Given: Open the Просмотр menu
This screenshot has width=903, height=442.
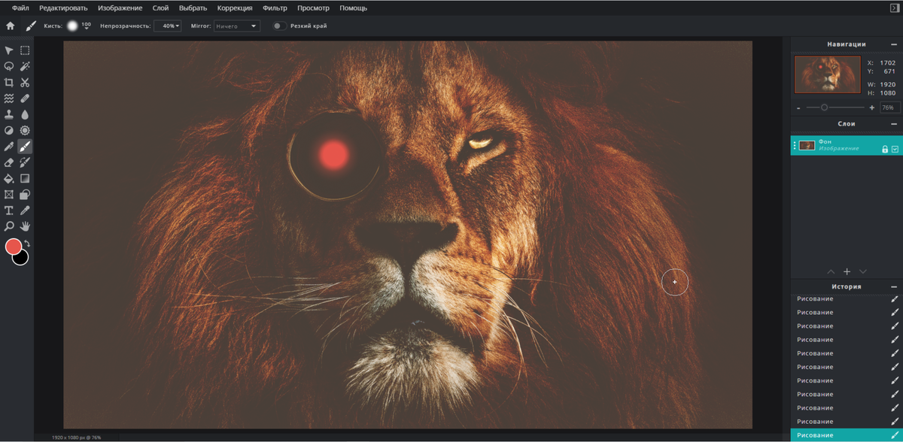Looking at the screenshot, I should pyautogui.click(x=312, y=8).
